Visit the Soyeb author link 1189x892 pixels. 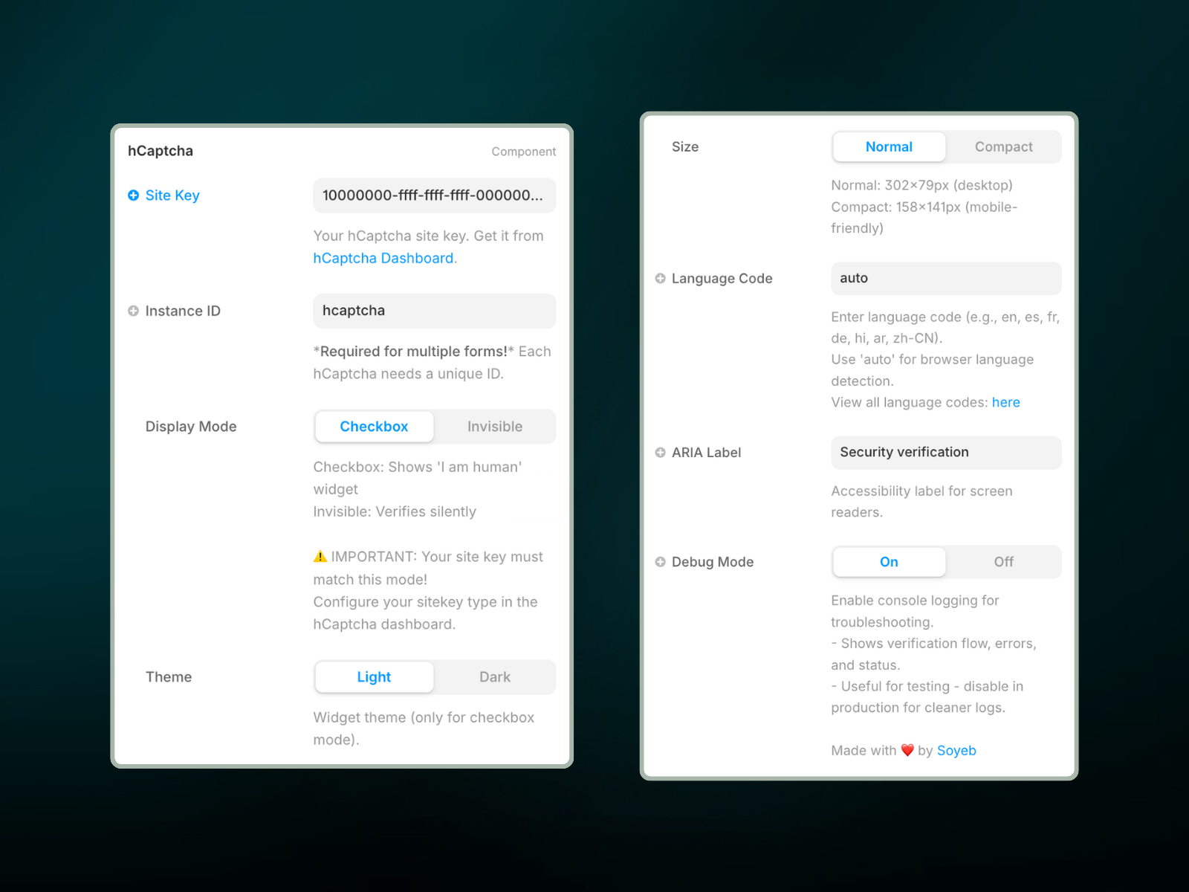(956, 751)
